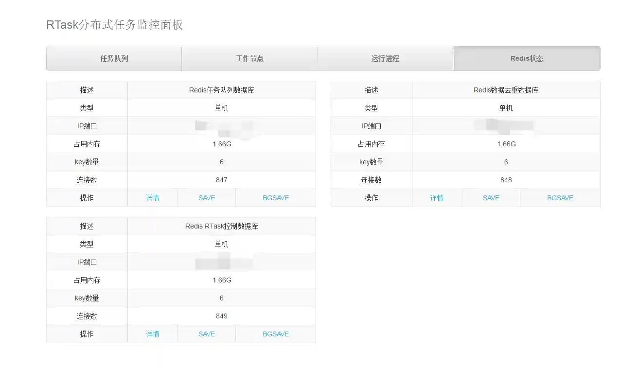Click the RTask分布式任务监控面板 page title
Image resolution: width=638 pixels, height=368 pixels.
115,25
